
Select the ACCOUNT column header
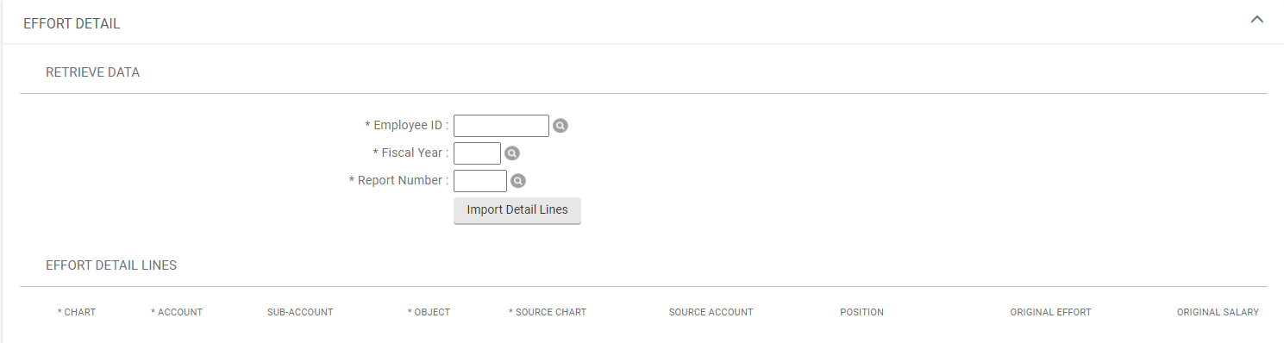click(177, 312)
